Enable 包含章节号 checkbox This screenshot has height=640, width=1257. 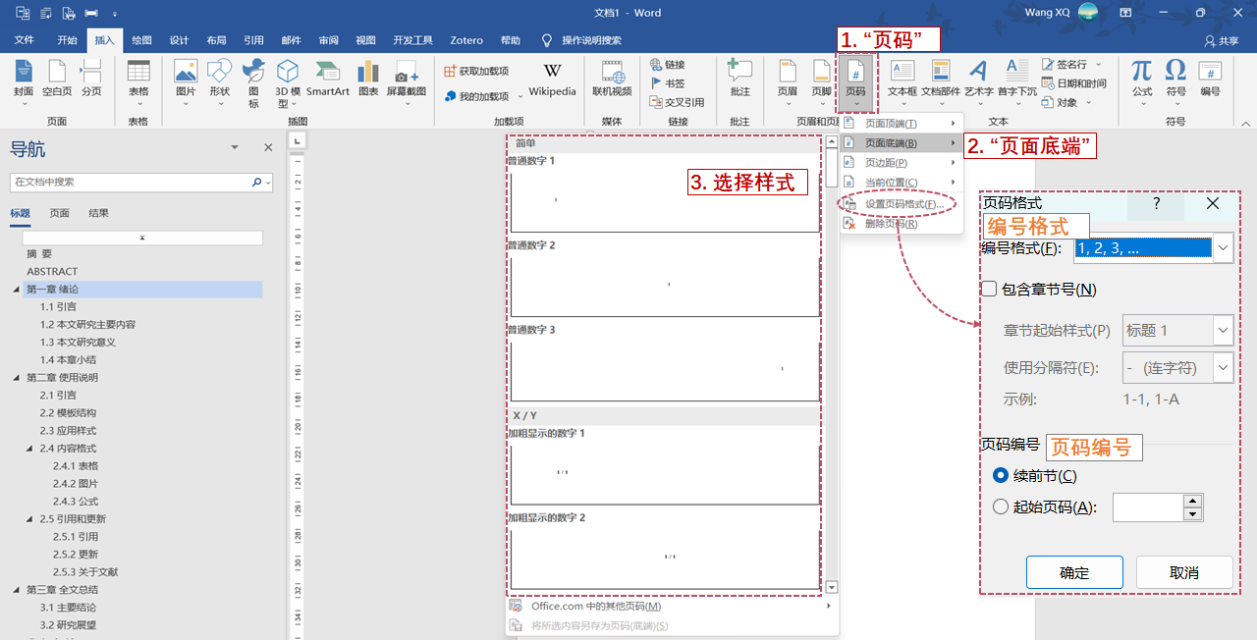pos(989,290)
